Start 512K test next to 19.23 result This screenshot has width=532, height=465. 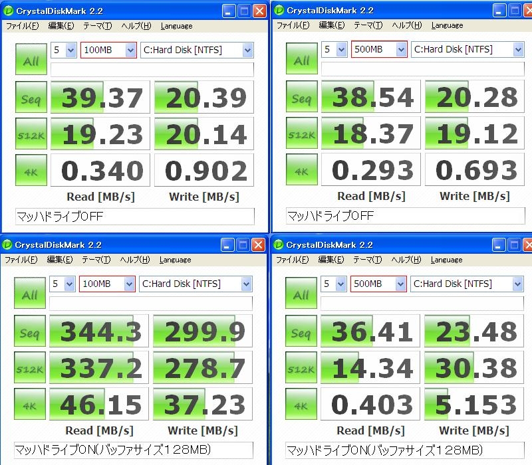pyautogui.click(x=31, y=134)
